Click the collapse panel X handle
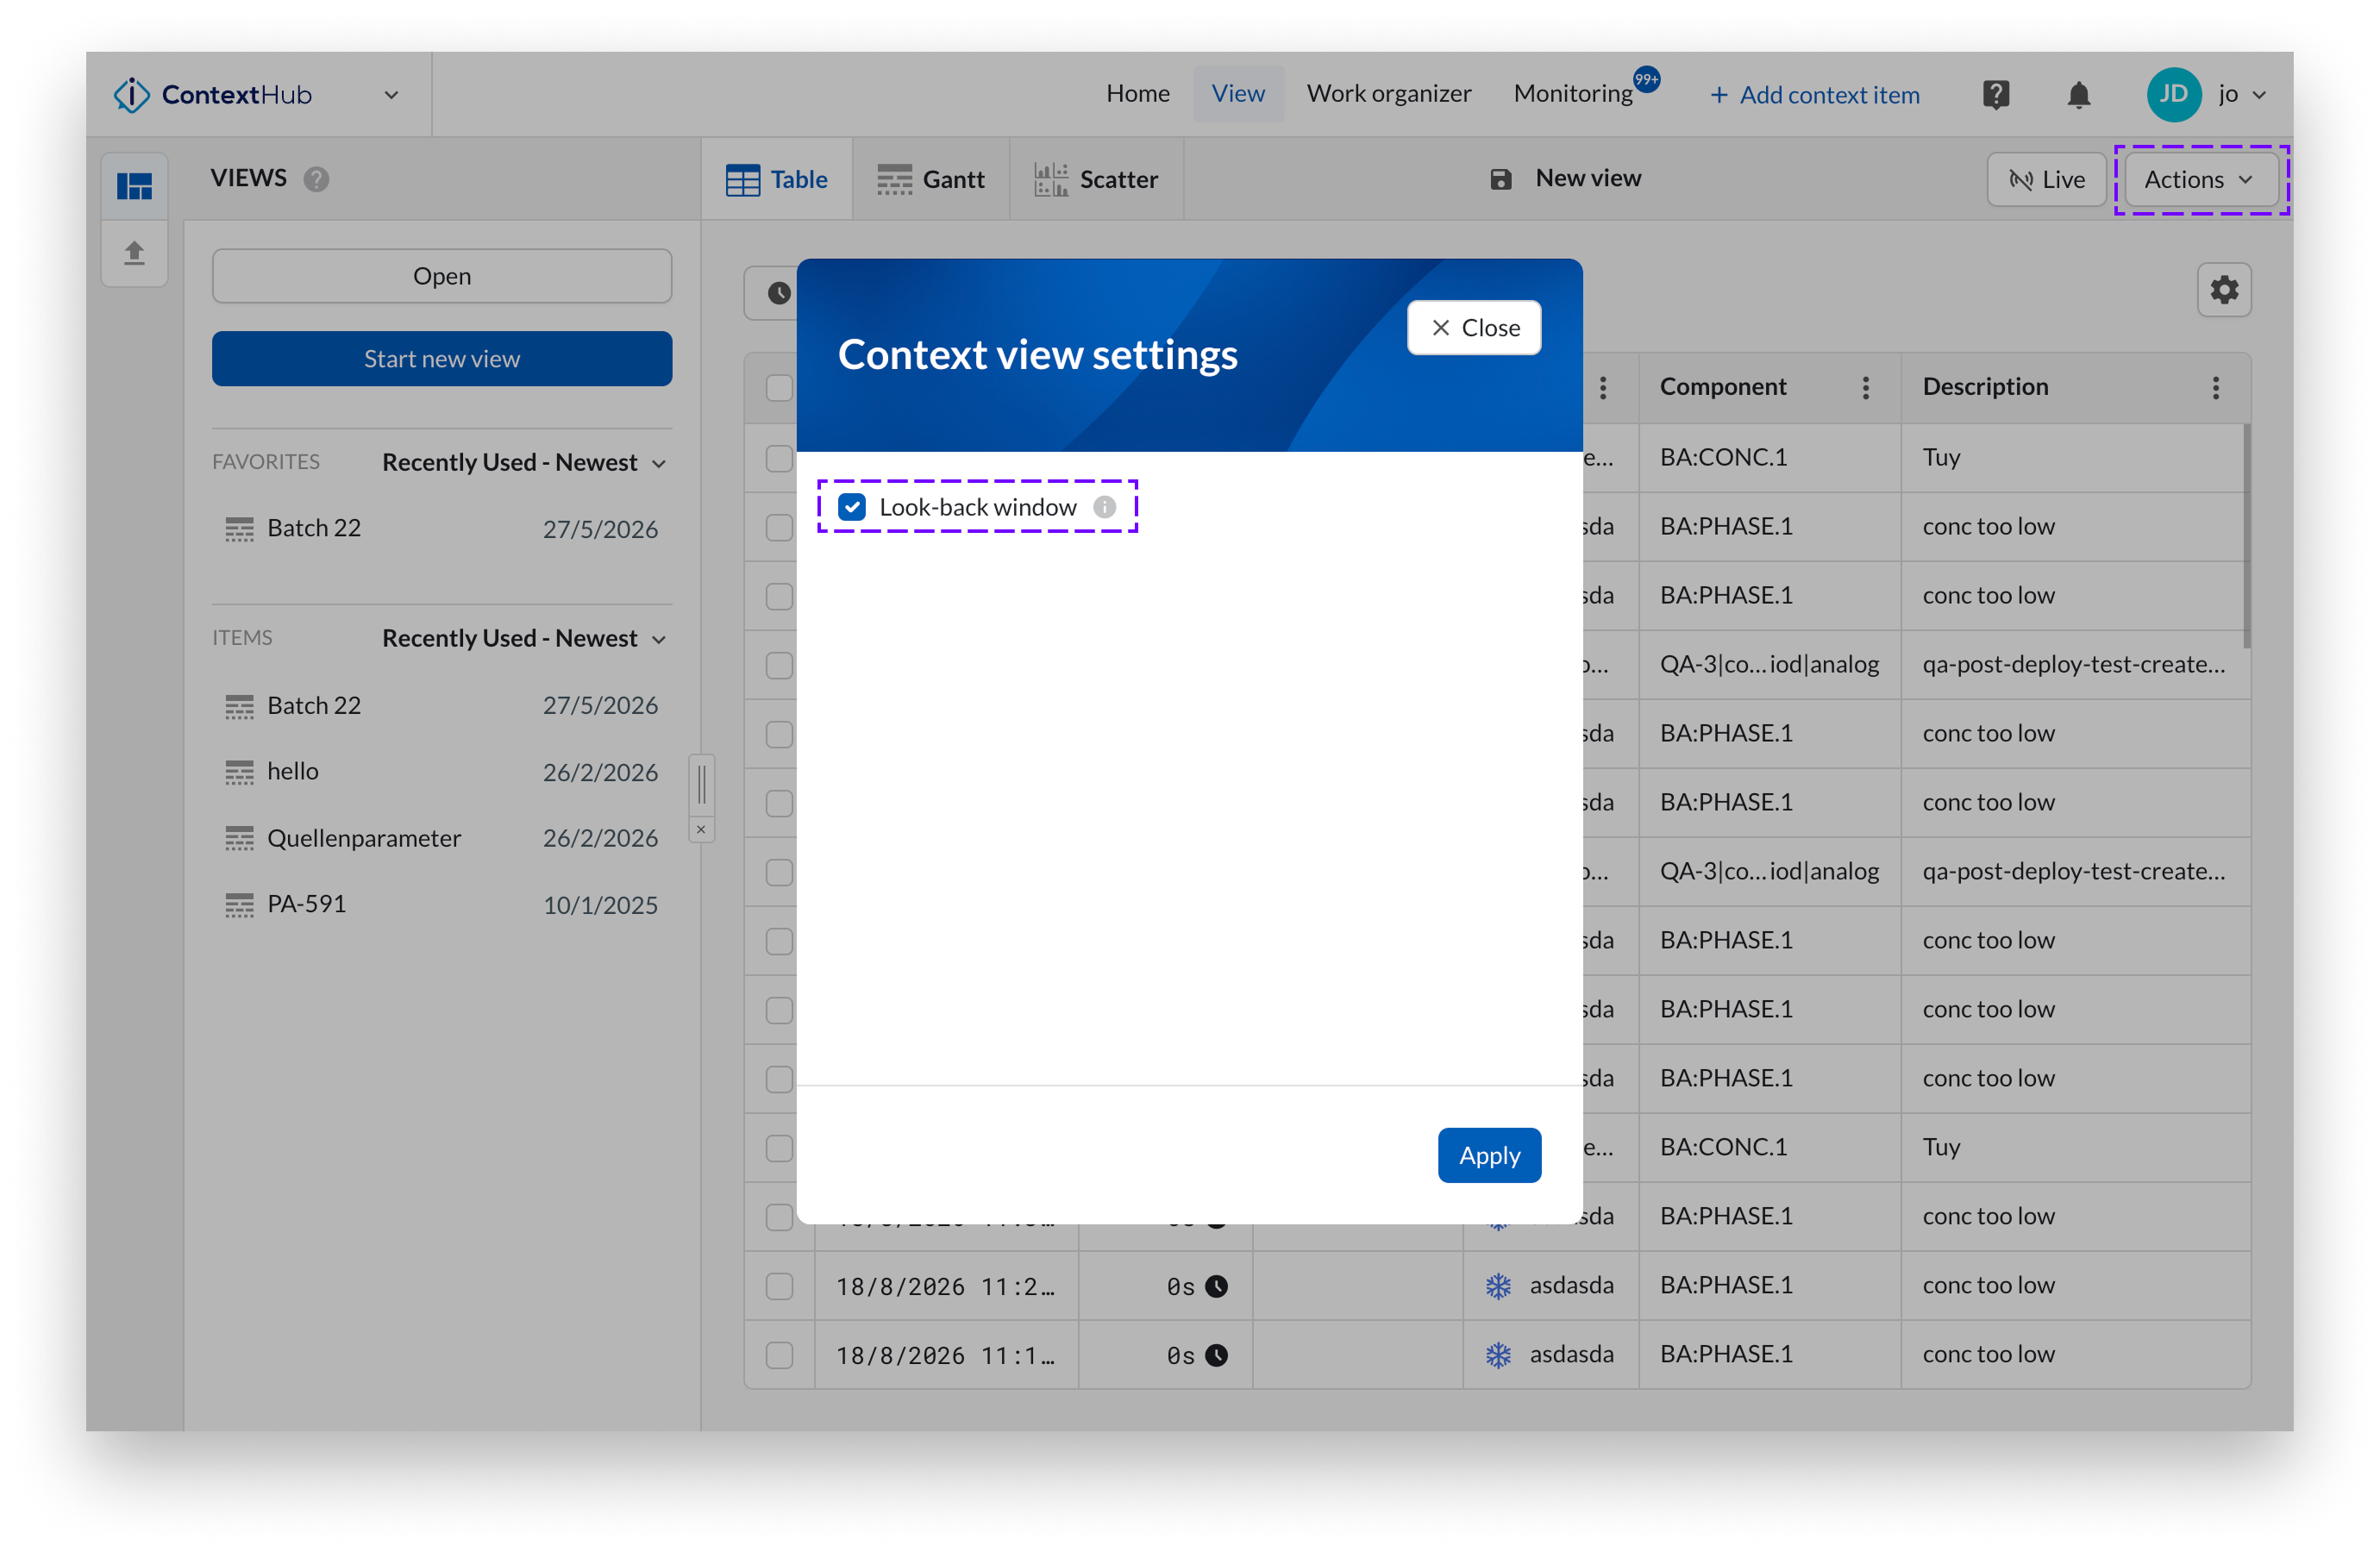The width and height of the screenshot is (2380, 1552). pos(701,829)
